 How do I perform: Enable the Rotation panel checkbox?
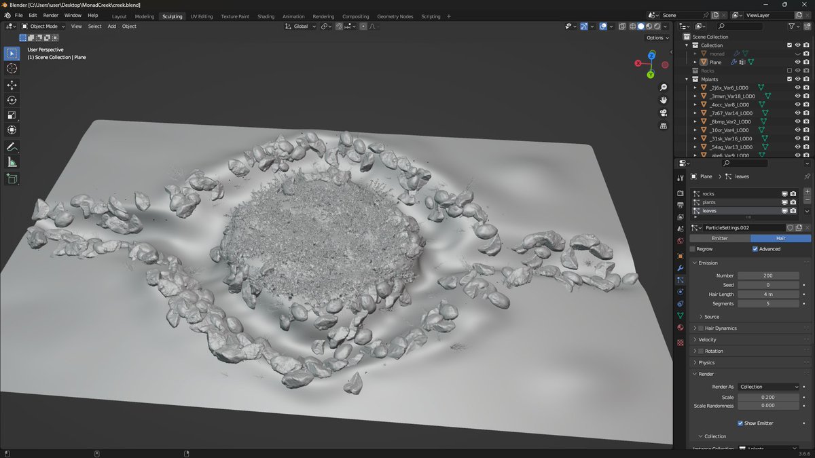coord(701,351)
